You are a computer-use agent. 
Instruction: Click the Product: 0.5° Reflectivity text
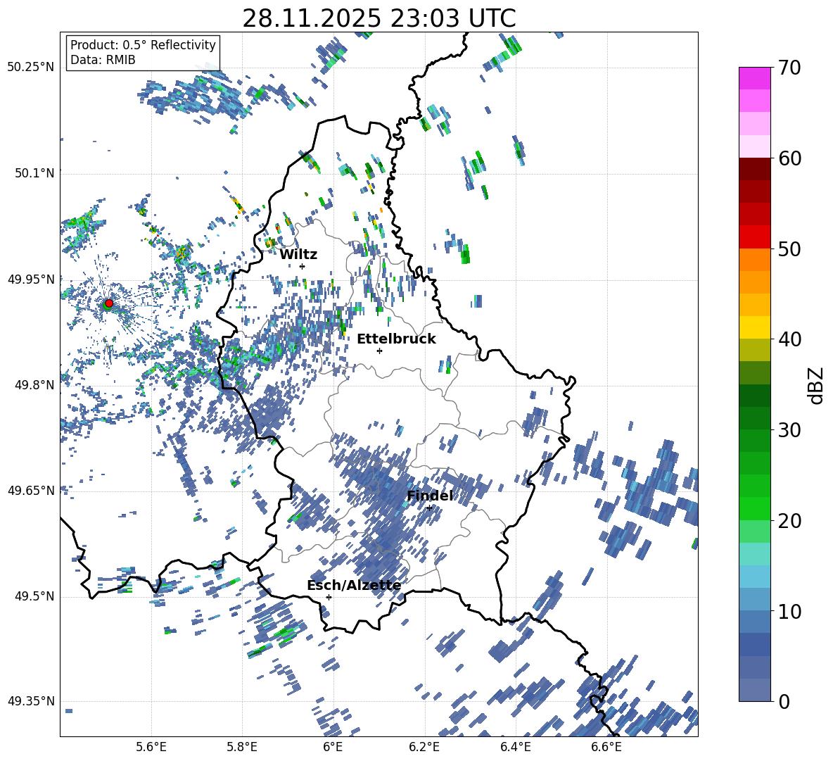143,45
